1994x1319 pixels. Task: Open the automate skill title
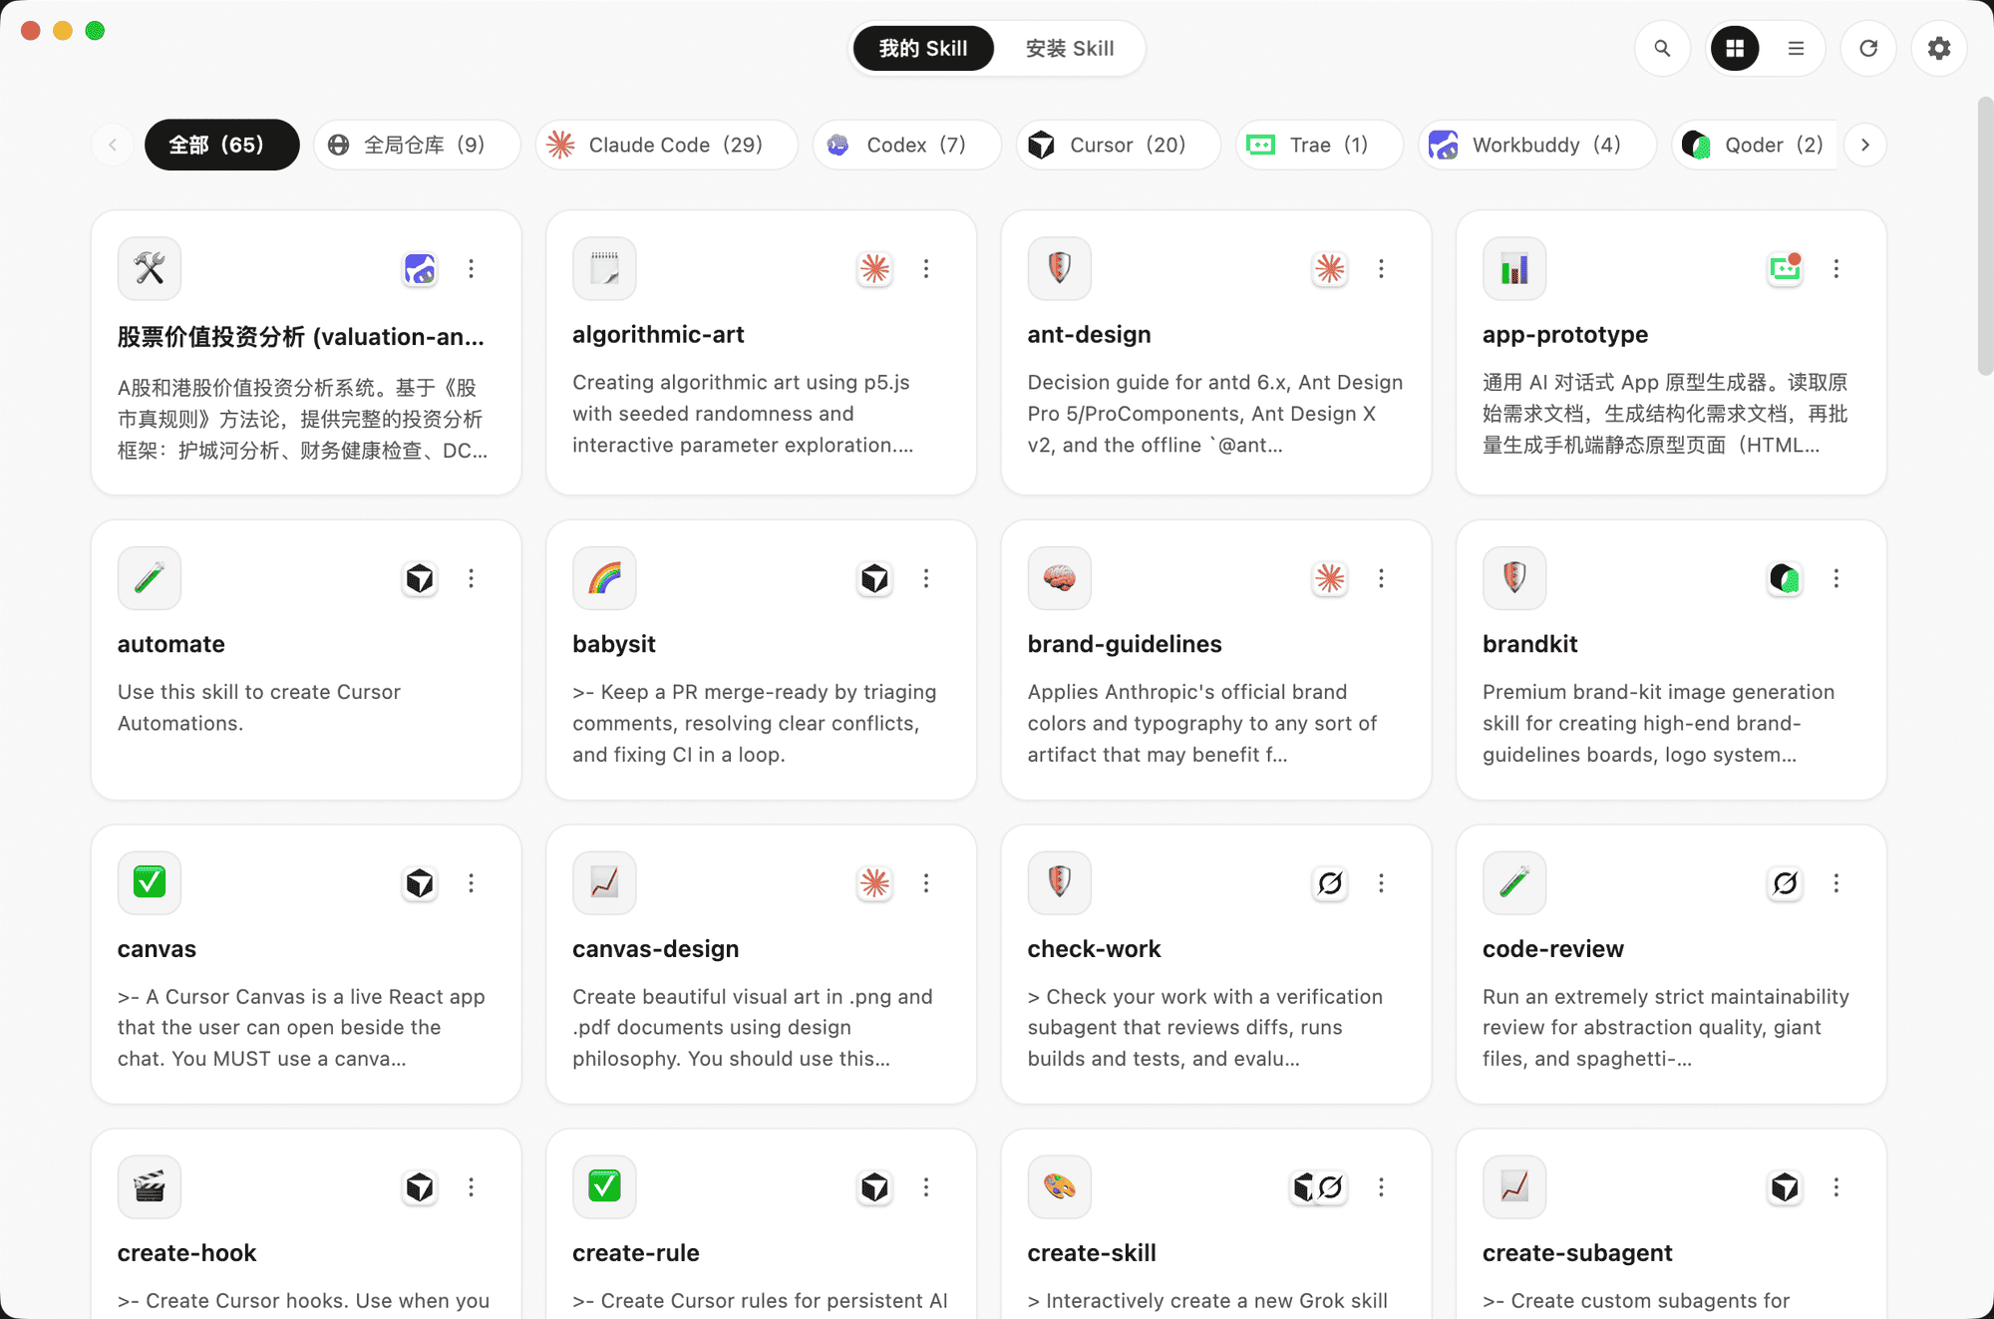pyautogui.click(x=171, y=644)
